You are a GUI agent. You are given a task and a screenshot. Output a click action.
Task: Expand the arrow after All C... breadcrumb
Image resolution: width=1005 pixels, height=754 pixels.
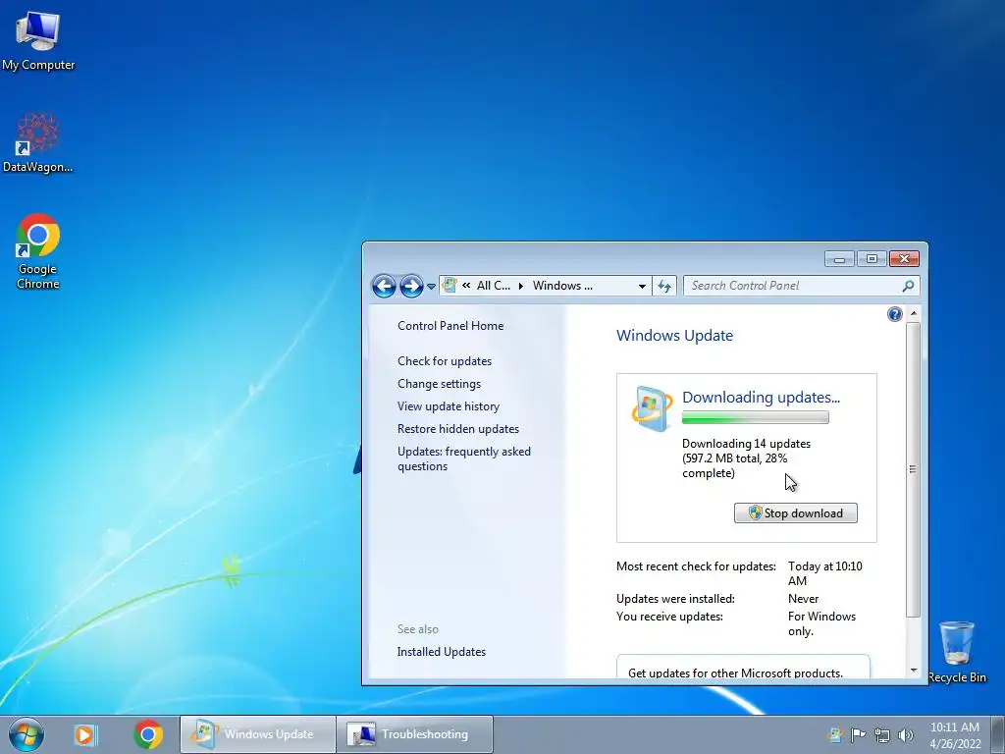click(x=520, y=286)
